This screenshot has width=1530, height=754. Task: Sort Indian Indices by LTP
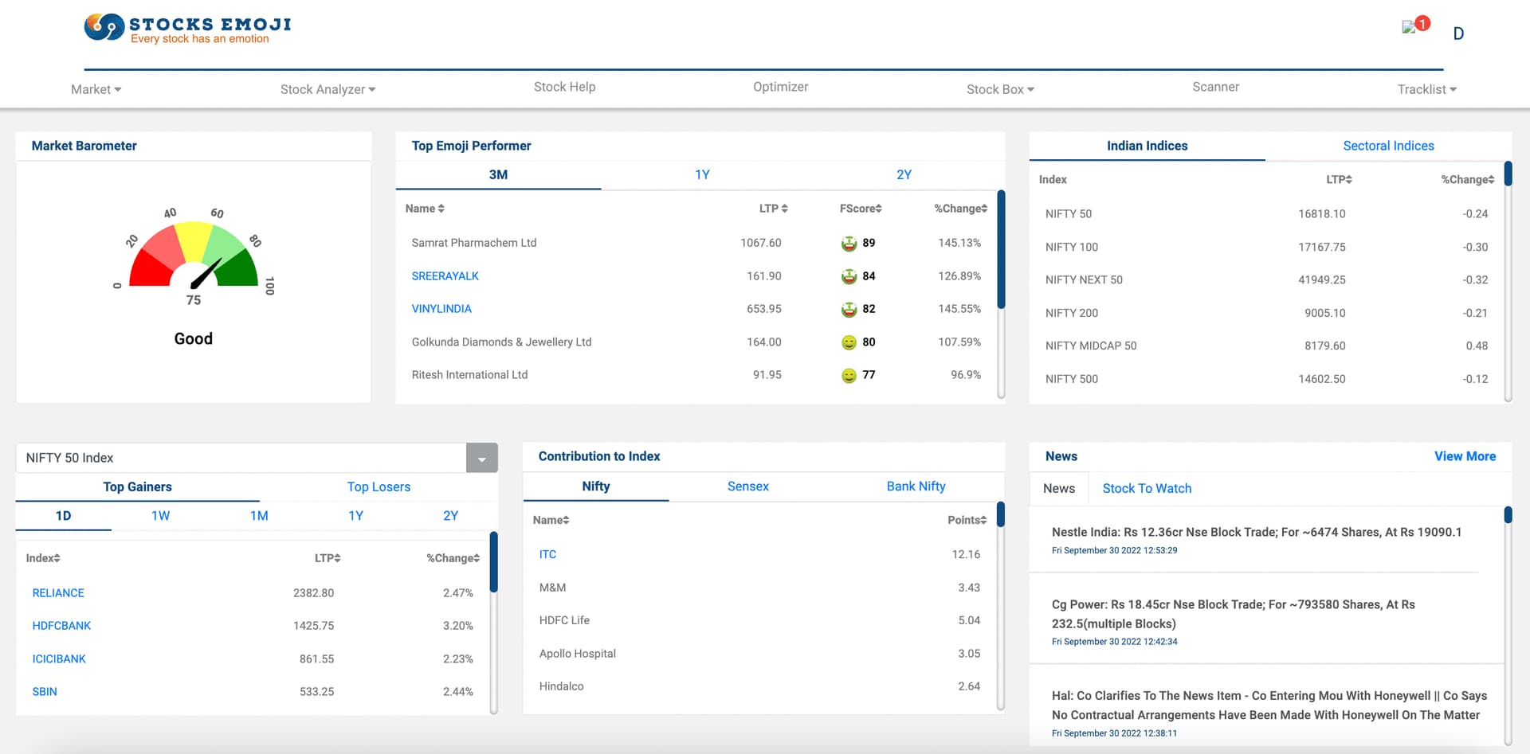[1339, 180]
